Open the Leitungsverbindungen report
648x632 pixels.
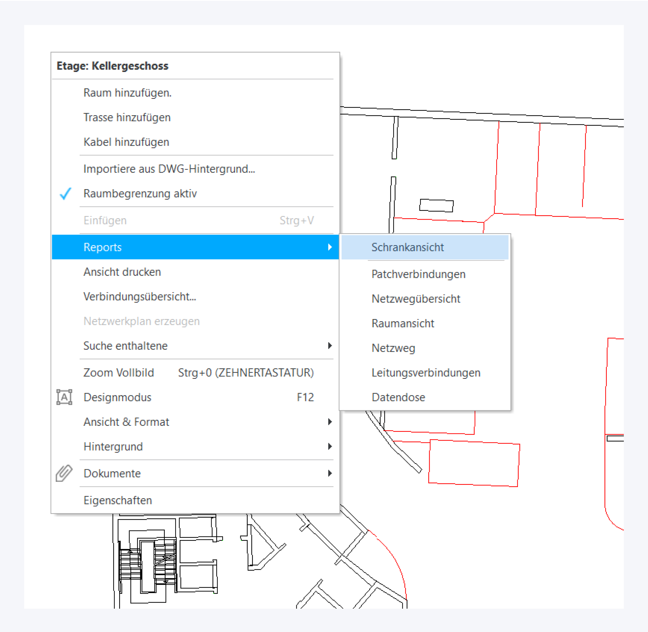pyautogui.click(x=426, y=373)
